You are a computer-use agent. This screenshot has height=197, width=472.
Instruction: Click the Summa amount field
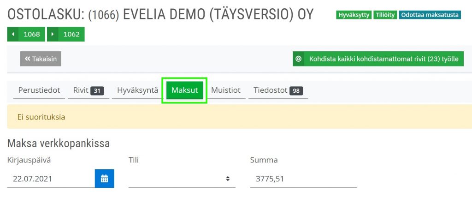coord(303,179)
